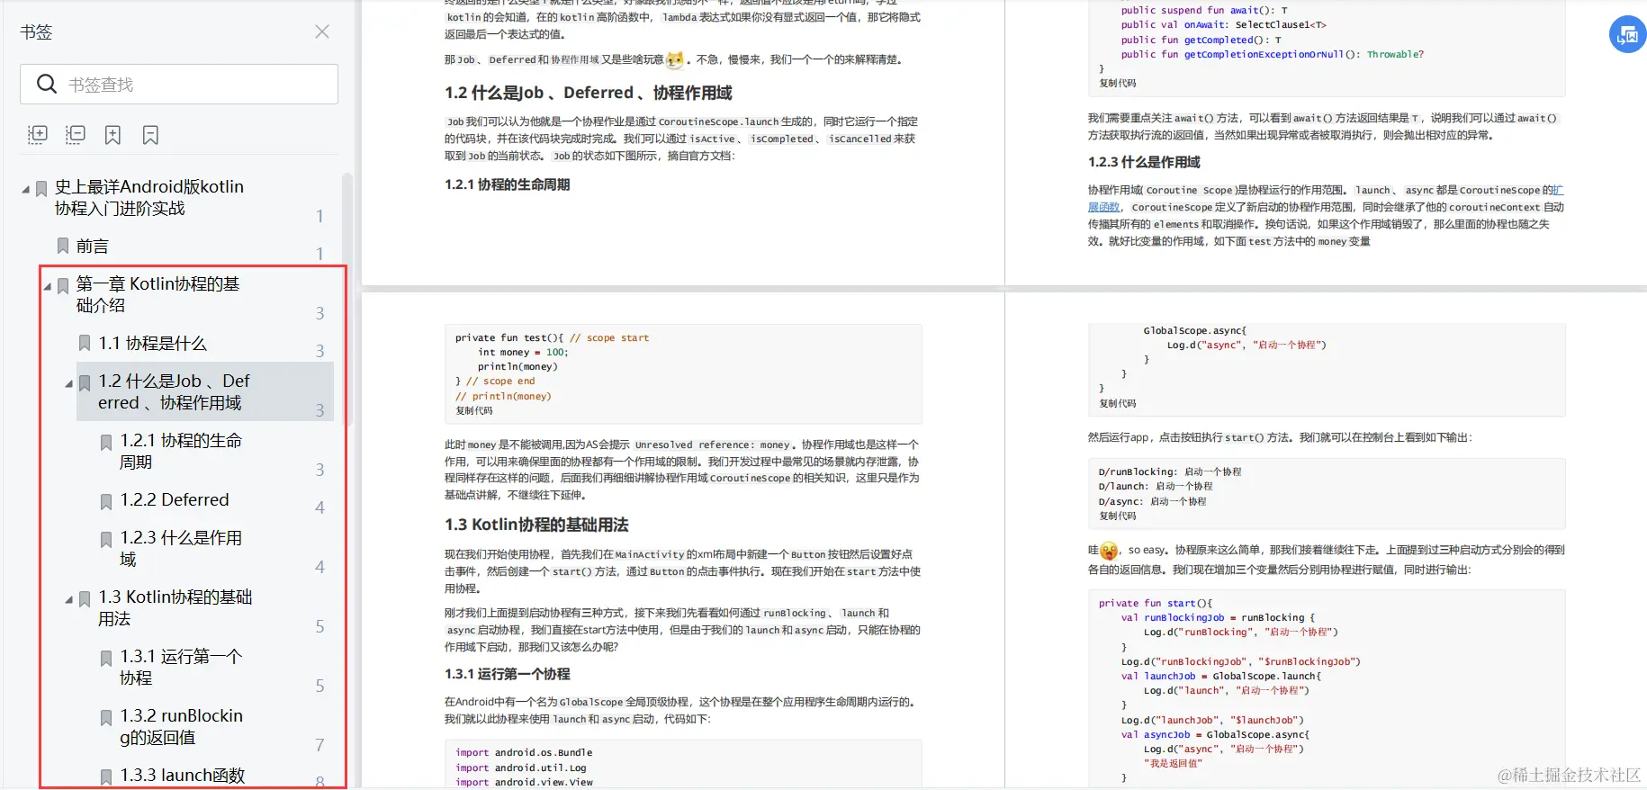Follow the 扩展函数 hyperlink in section 1.2.3
Viewport: 1647px width, 790px height.
click(1103, 207)
